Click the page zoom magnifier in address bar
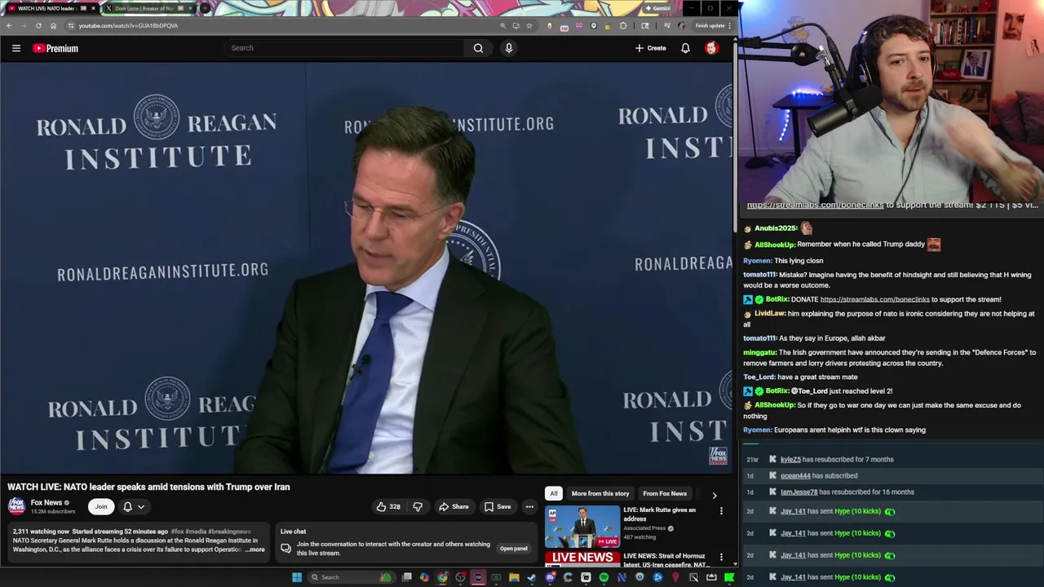This screenshot has width=1044, height=587. tap(502, 25)
